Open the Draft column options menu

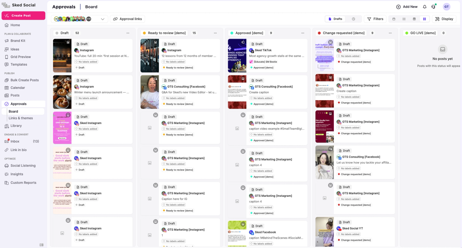[x=128, y=33]
